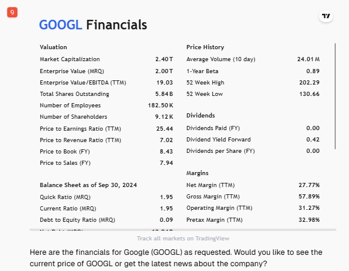349x271 pixels.
Task: Select the 52 Week Low value 130.66
Action: [309, 94]
